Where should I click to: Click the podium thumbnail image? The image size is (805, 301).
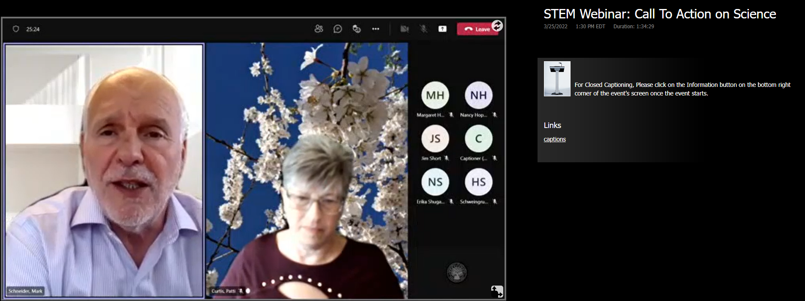(x=557, y=79)
